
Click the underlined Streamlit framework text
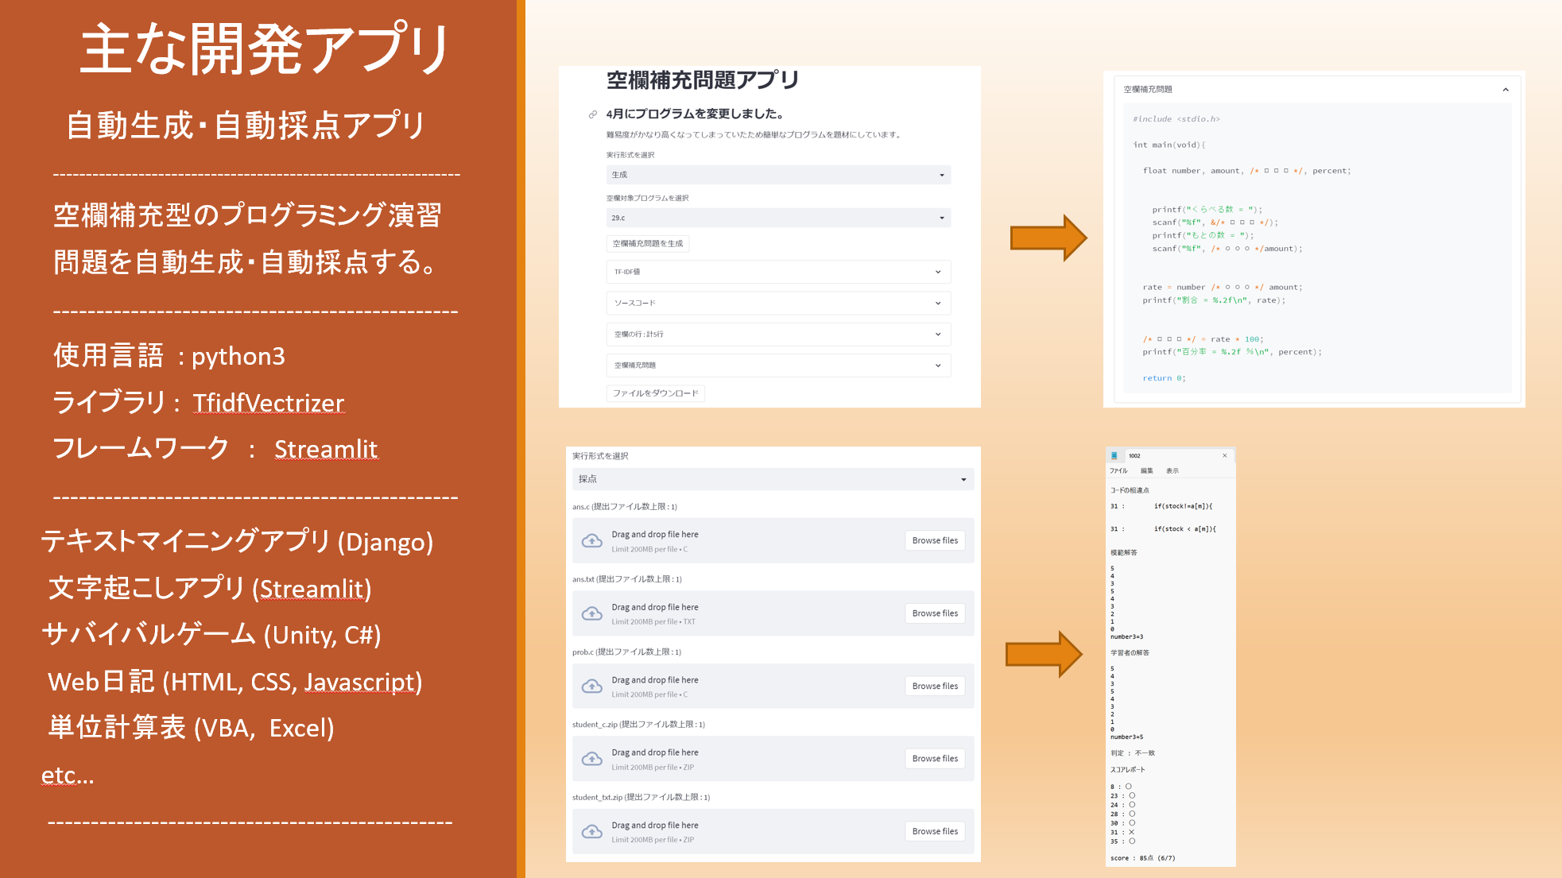(x=326, y=449)
